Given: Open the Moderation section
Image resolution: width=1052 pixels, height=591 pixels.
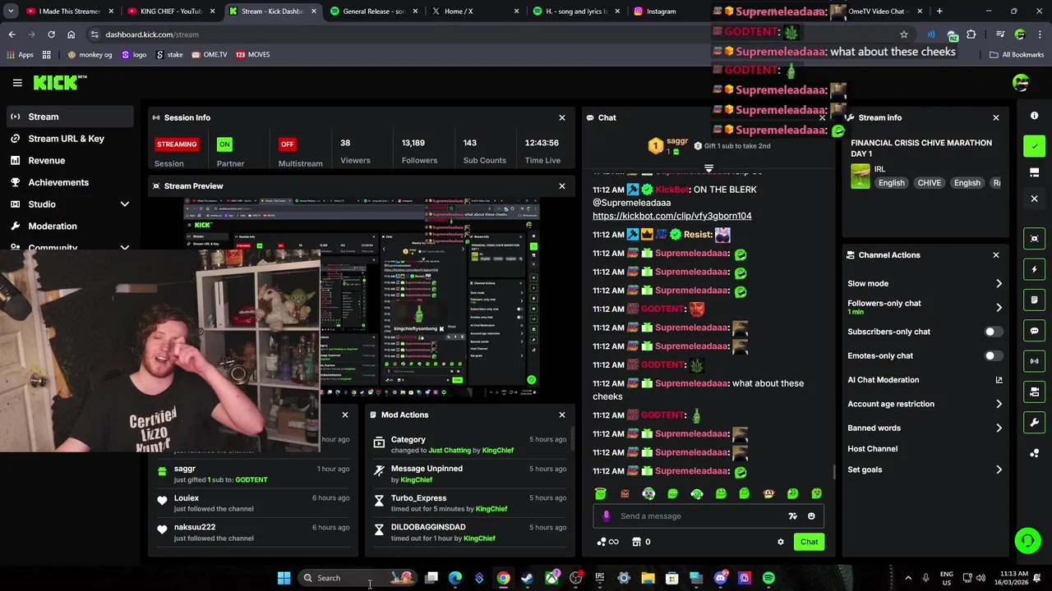Looking at the screenshot, I should point(53,227).
